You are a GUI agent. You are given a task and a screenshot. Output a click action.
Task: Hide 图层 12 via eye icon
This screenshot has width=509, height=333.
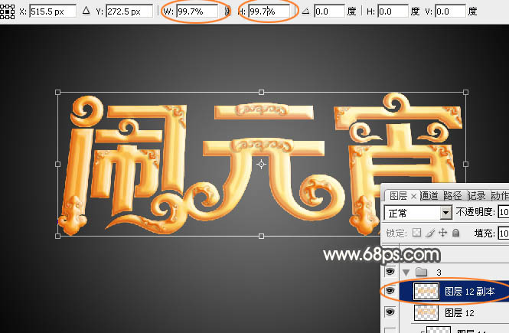pos(390,312)
